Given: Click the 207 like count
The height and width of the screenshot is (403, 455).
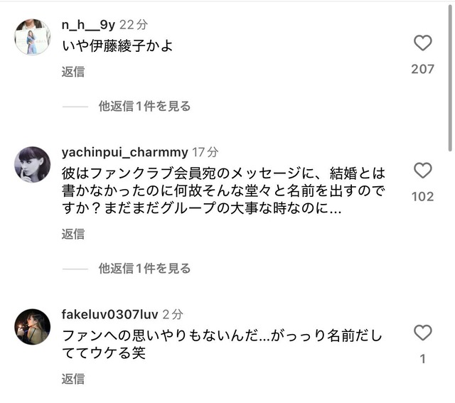Looking at the screenshot, I should coord(423,69).
